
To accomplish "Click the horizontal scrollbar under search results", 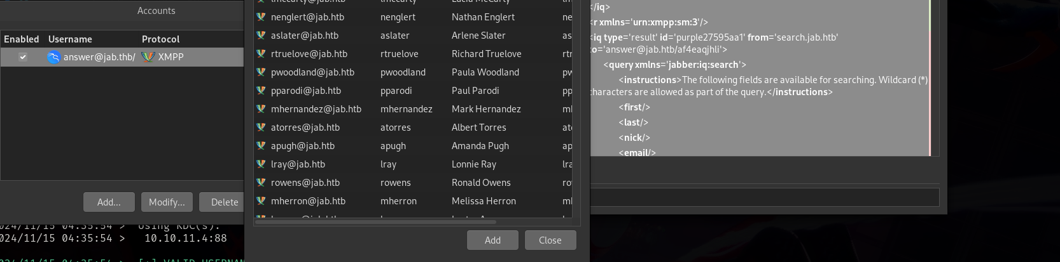I will (375, 222).
